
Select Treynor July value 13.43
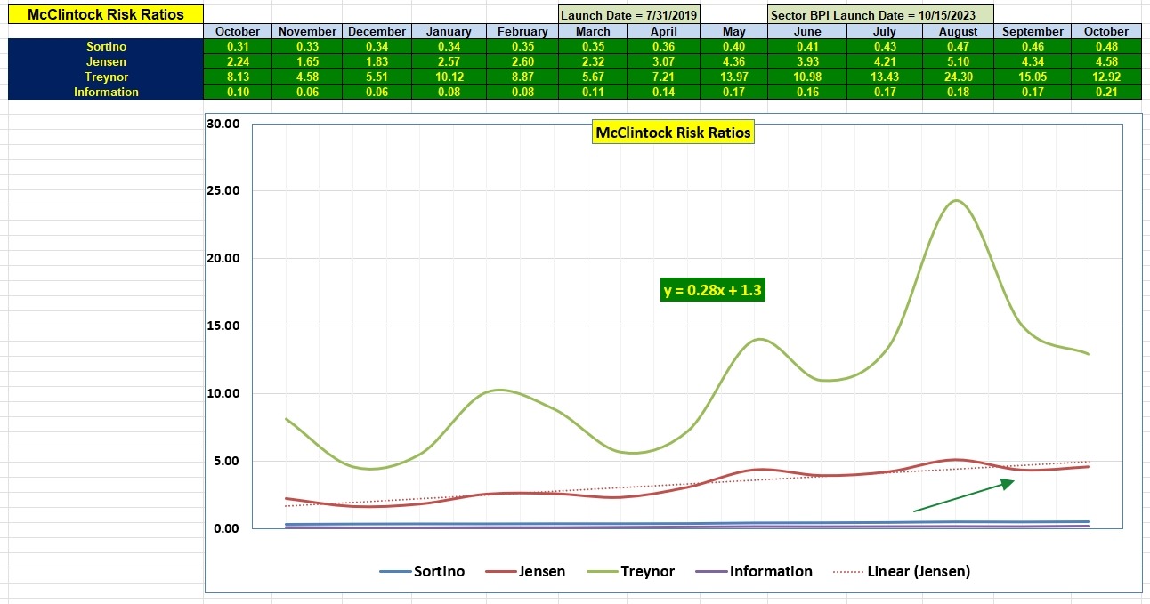pyautogui.click(x=884, y=77)
